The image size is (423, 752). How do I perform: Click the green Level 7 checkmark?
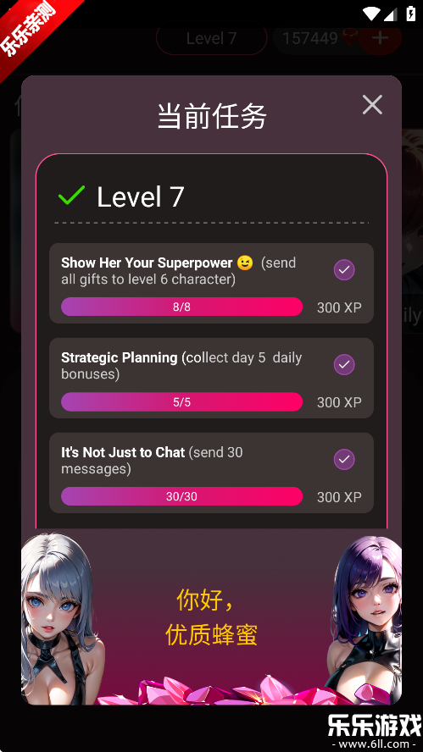coord(71,196)
